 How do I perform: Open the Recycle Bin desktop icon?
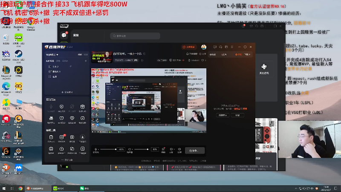pyautogui.click(x=6, y=39)
